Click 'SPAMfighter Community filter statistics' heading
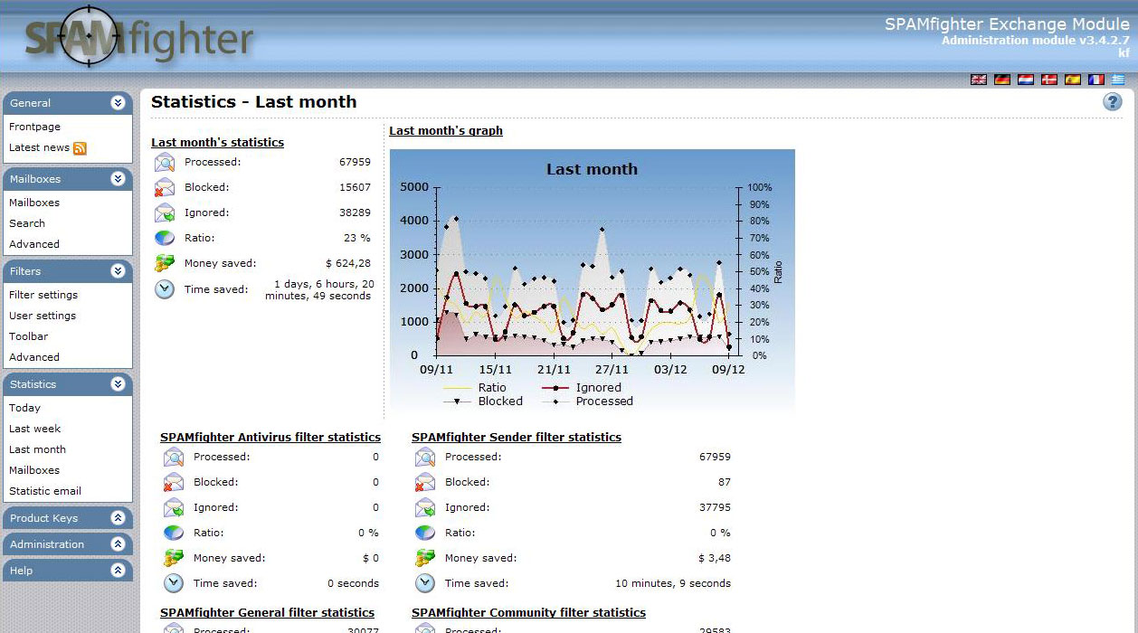Screen dimensions: 1138x633 pyautogui.click(x=528, y=612)
